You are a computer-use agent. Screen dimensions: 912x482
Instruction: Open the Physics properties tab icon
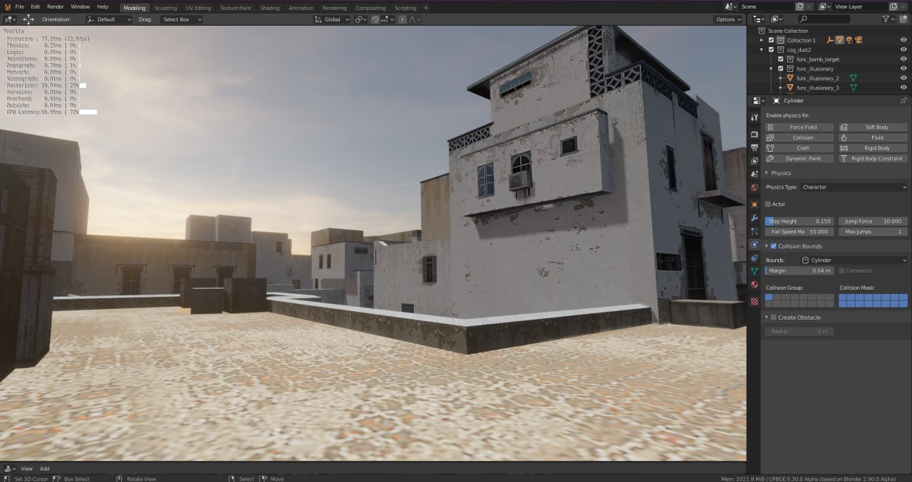755,245
